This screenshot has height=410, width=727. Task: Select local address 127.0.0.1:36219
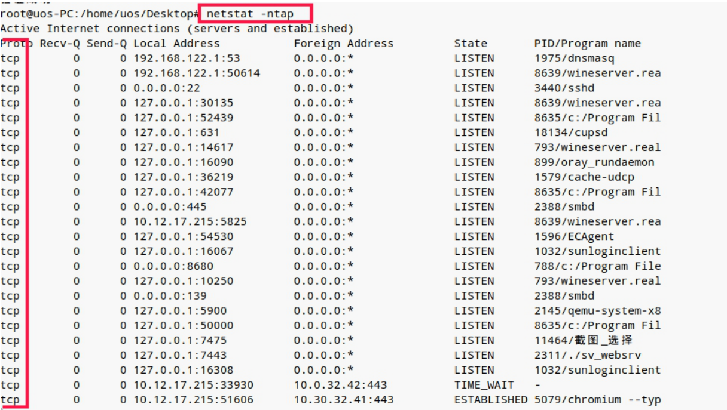click(x=184, y=177)
